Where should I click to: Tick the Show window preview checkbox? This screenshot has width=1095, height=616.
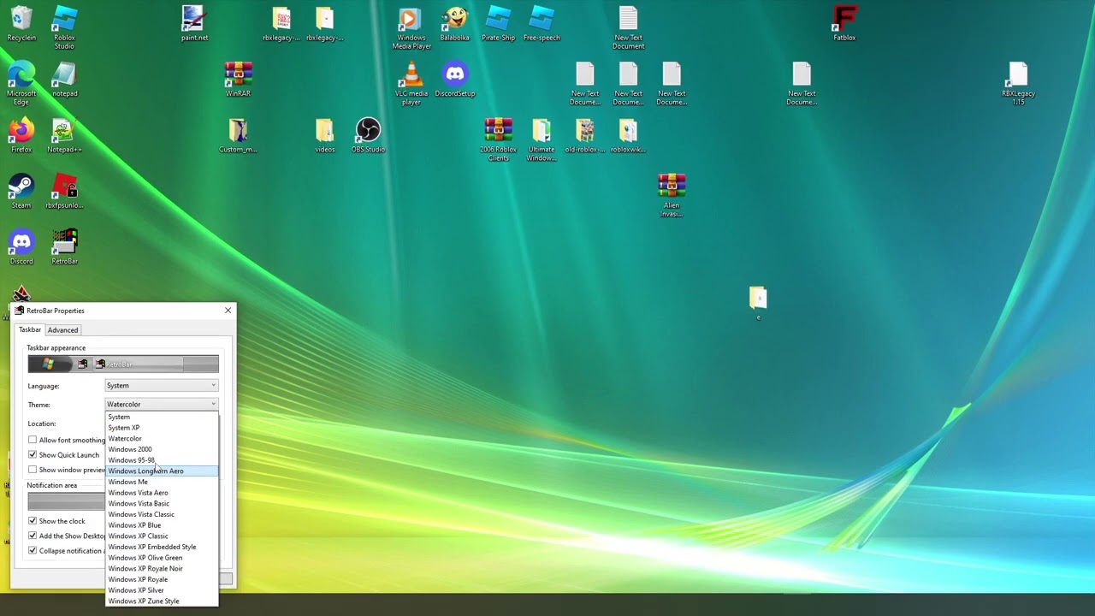(x=33, y=470)
